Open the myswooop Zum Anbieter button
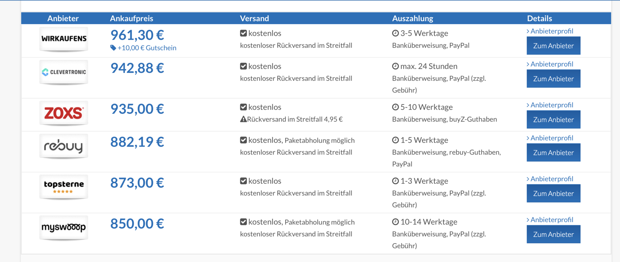620x262 pixels. 553,234
